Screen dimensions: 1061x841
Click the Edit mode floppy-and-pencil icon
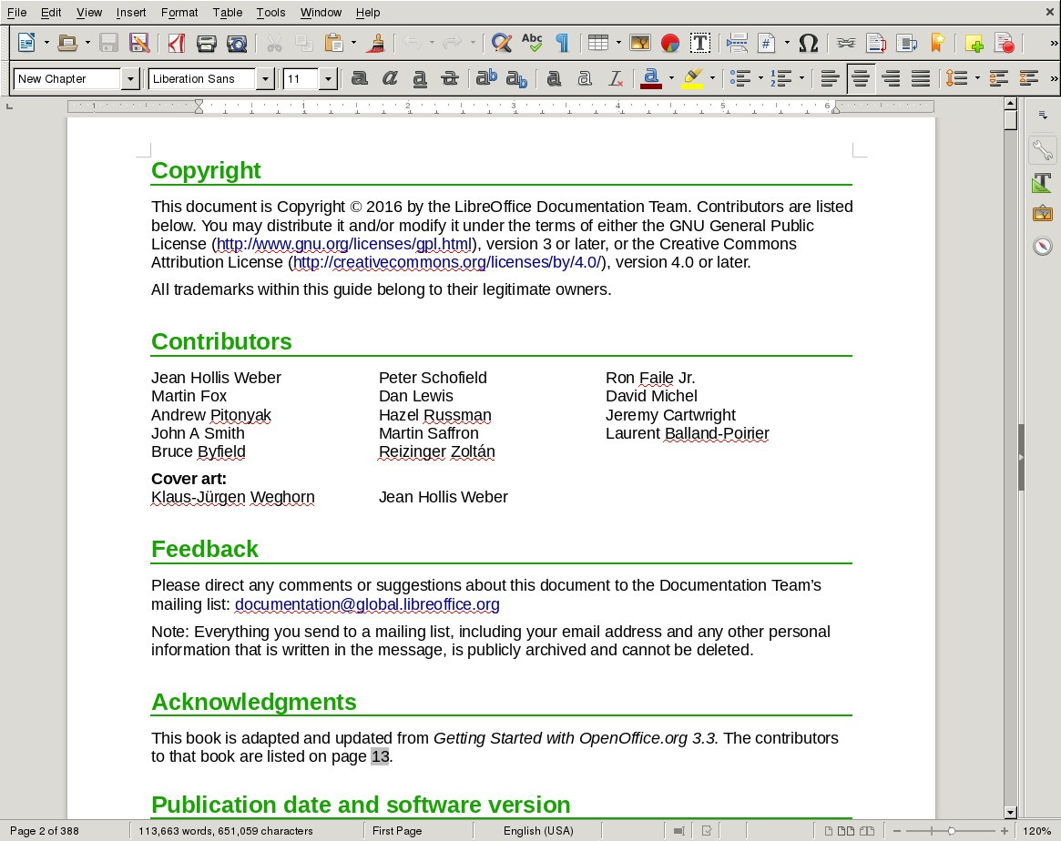tap(138, 43)
